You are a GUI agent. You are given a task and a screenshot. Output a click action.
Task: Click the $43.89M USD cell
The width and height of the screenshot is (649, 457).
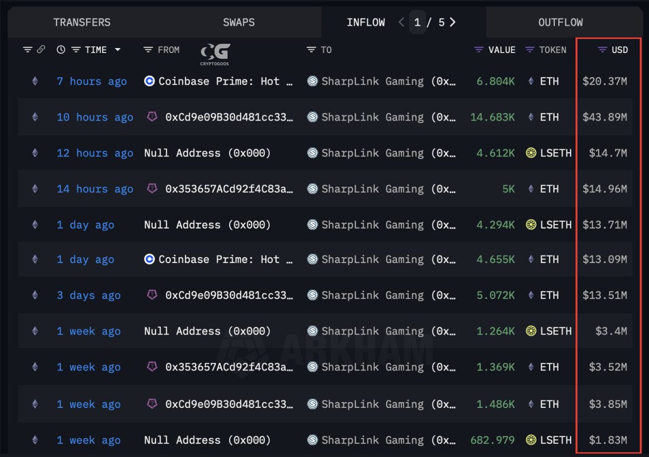point(605,117)
